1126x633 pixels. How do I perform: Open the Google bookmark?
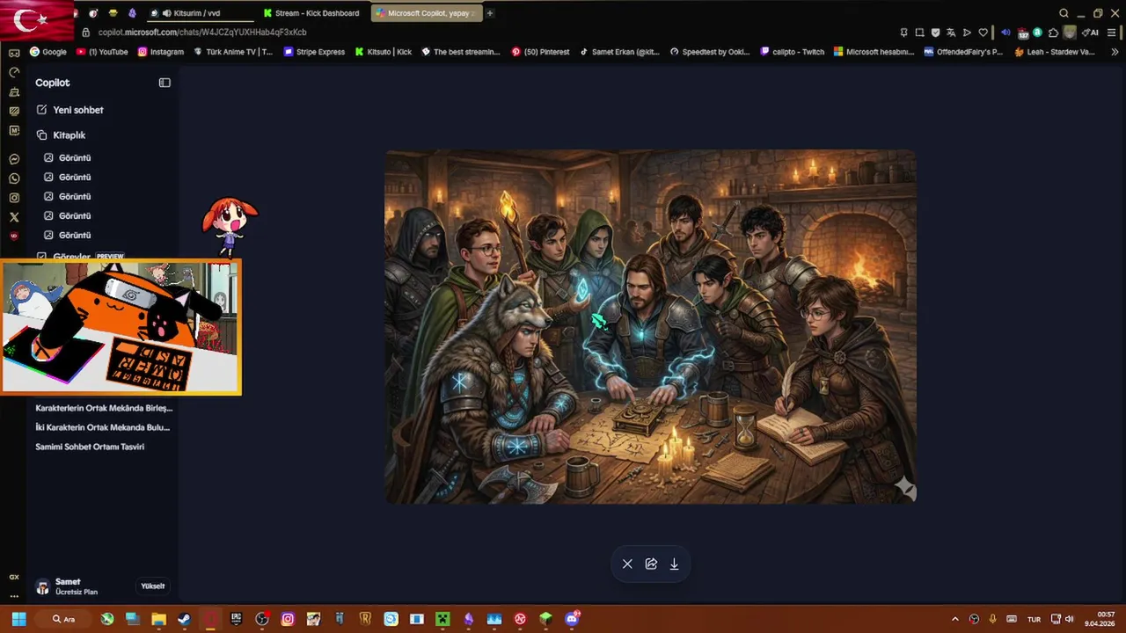point(48,52)
